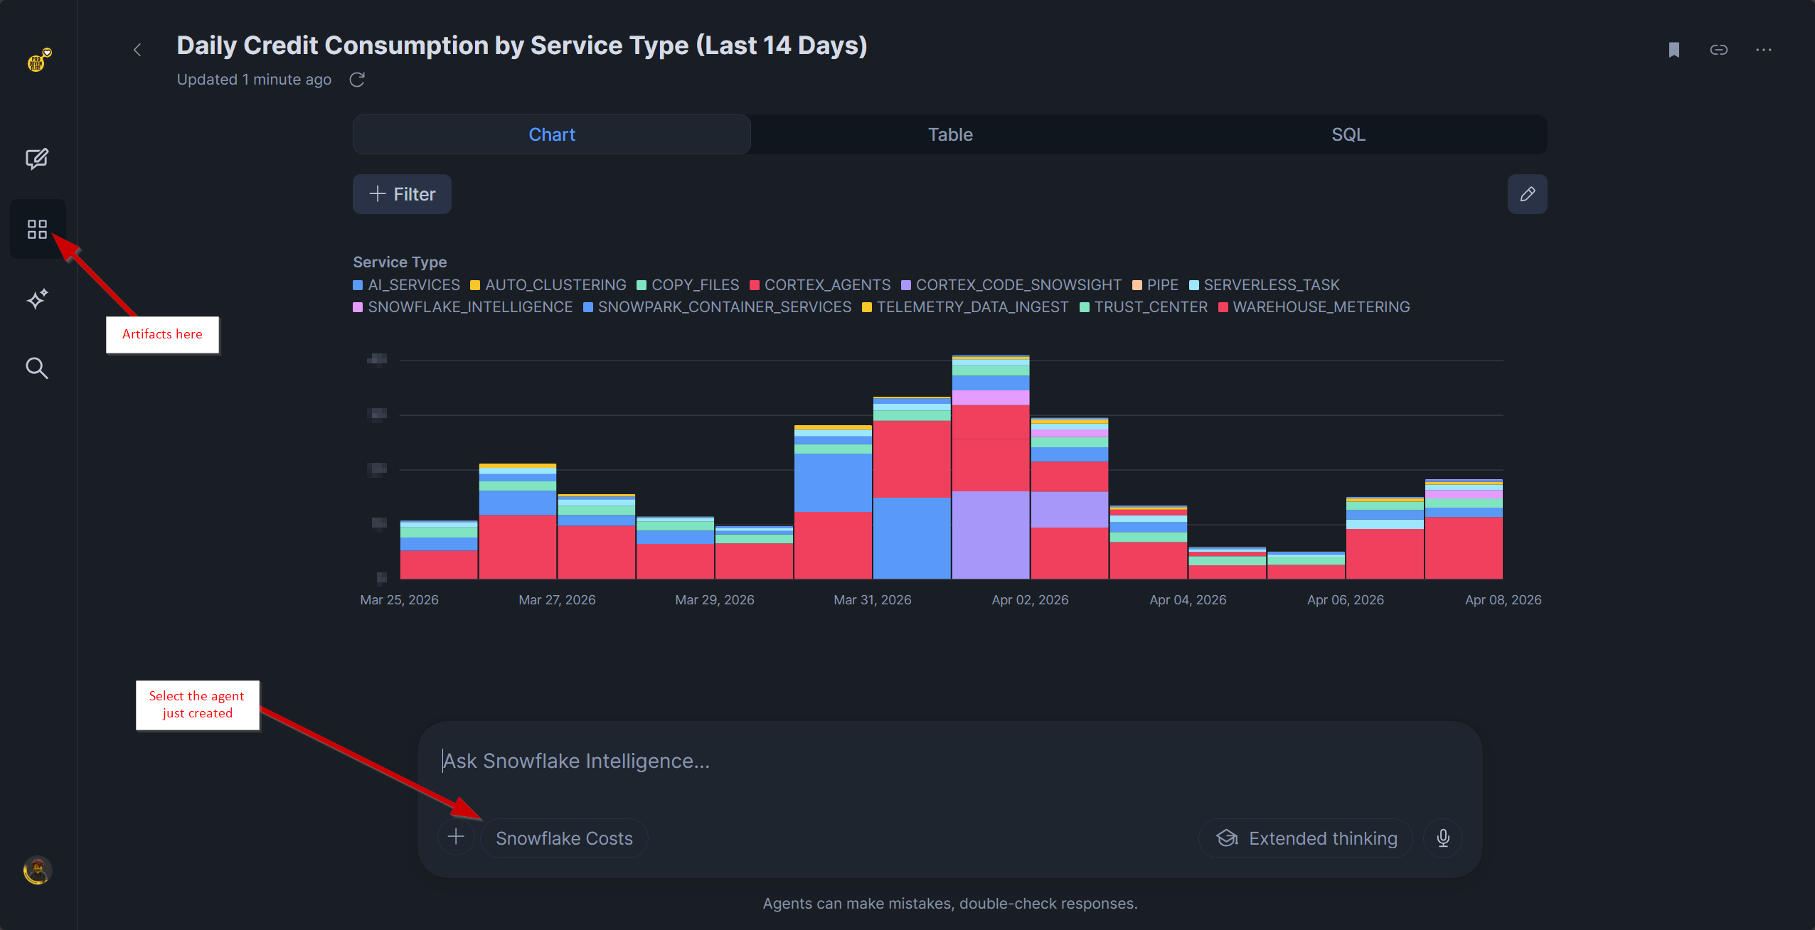Click the AI_SERVICES blue legend swatch
This screenshot has width=1815, height=930.
(x=358, y=285)
